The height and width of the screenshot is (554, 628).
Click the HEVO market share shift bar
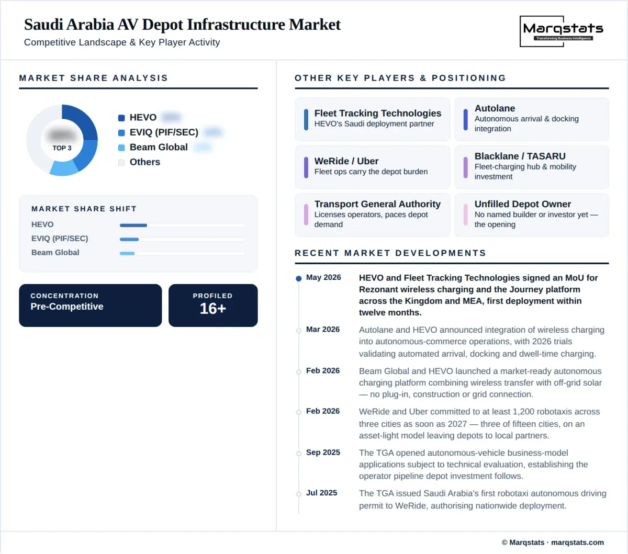click(182, 225)
